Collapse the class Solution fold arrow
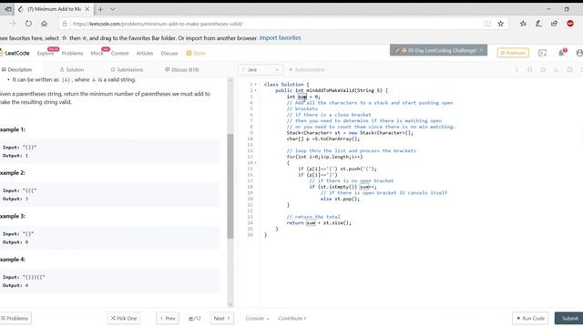583x328 pixels. tap(256, 85)
